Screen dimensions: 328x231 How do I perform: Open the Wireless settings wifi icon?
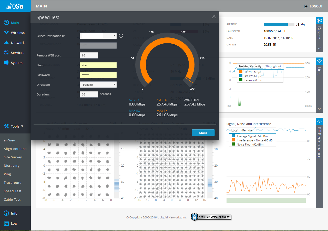point(6,33)
